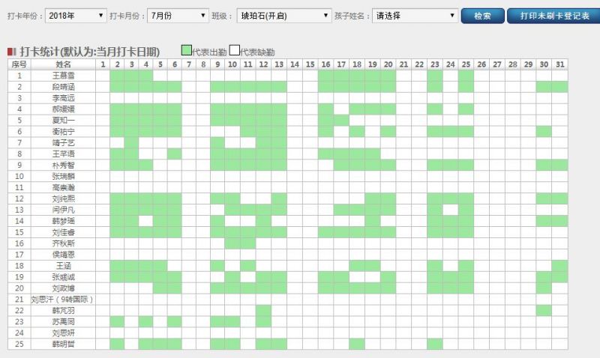Click the name in row 17
The height and width of the screenshot is (358, 600).
click(x=63, y=255)
